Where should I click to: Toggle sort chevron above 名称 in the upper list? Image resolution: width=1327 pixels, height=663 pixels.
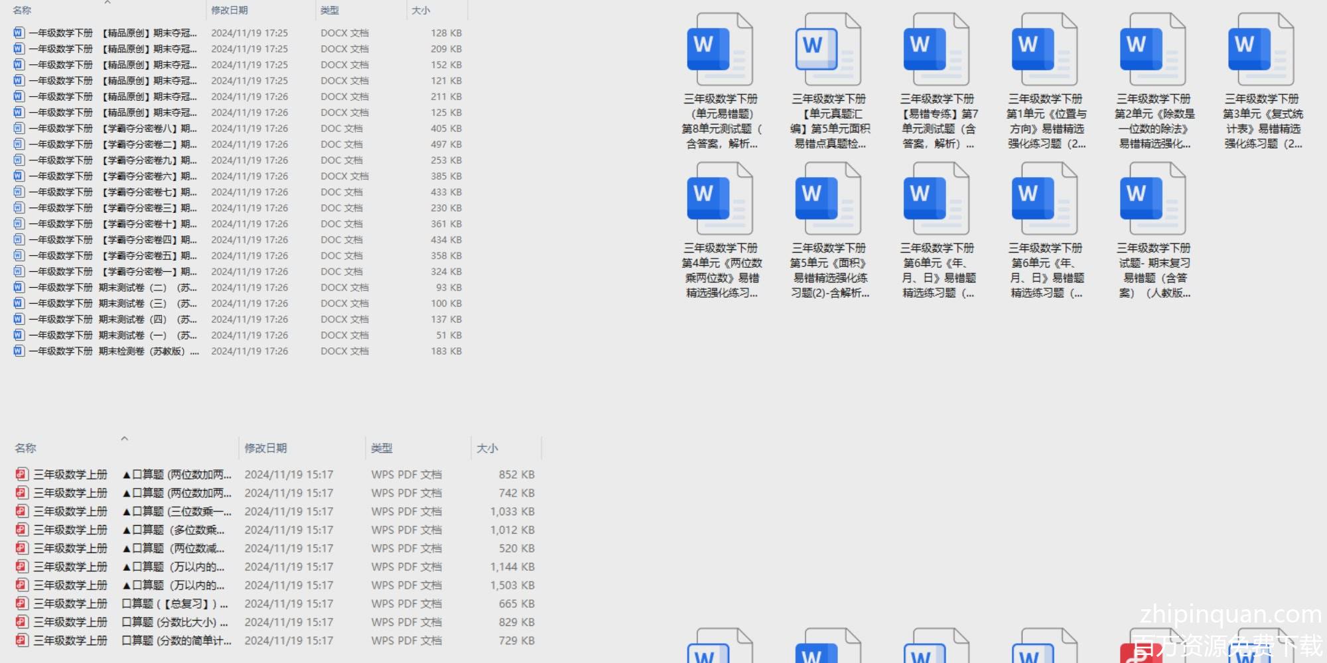[107, 3]
